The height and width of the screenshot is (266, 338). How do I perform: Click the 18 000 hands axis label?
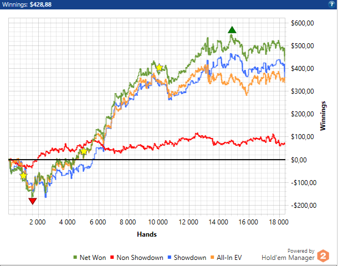click(x=279, y=222)
